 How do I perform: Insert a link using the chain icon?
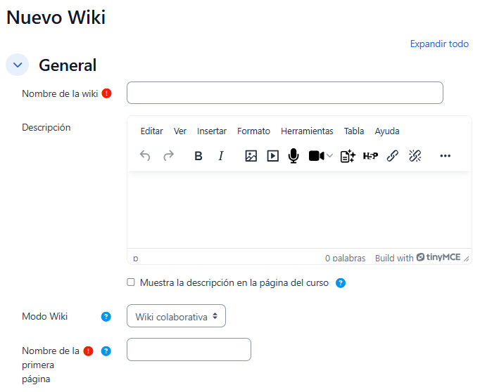tap(393, 156)
